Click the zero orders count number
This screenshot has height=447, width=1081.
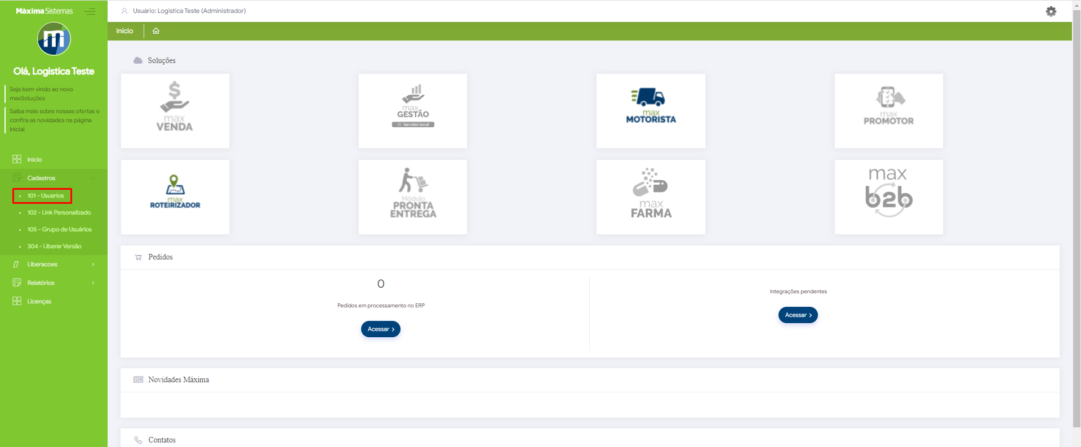click(381, 284)
